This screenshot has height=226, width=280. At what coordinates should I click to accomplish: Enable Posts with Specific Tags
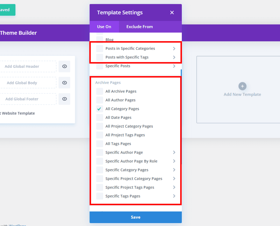(99, 57)
